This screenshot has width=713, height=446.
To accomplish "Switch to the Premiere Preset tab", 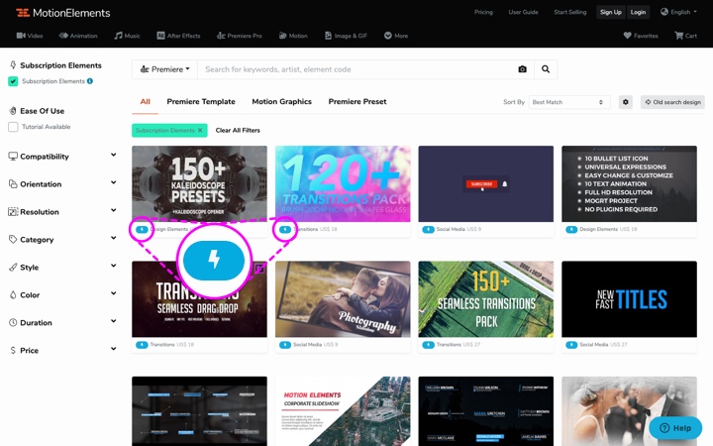I will pyautogui.click(x=357, y=101).
